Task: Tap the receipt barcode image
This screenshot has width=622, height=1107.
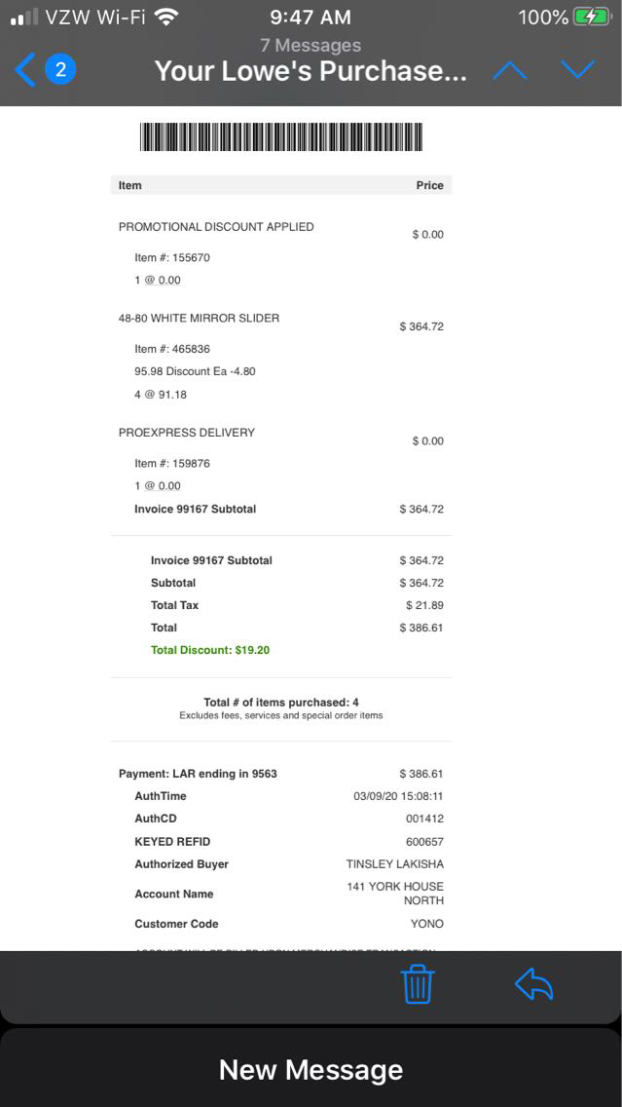Action: [281, 137]
